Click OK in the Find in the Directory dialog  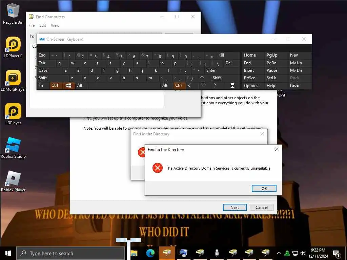tap(264, 188)
